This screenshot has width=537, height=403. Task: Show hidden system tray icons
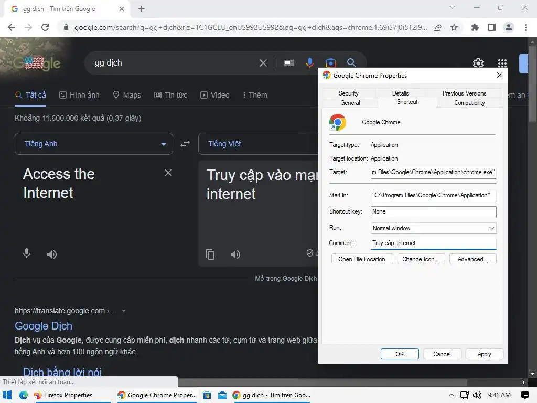pyautogui.click(x=452, y=395)
